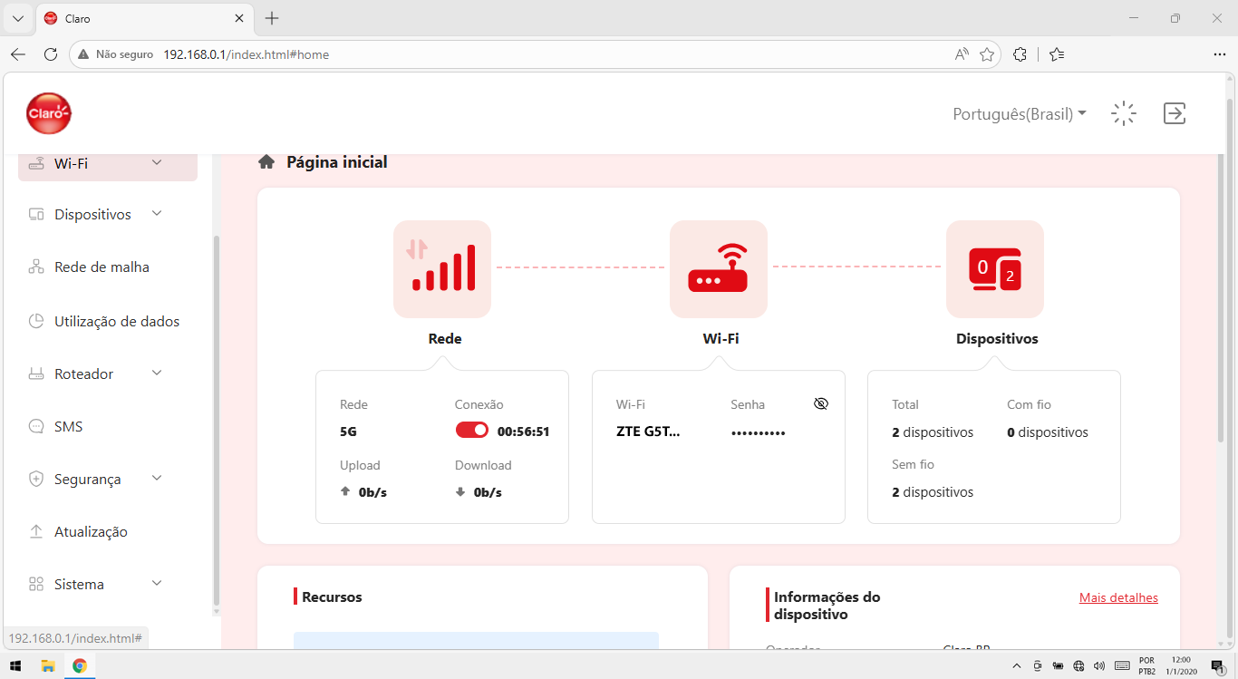
Task: Open the Dispositivos devices icon tile
Action: [x=995, y=269]
